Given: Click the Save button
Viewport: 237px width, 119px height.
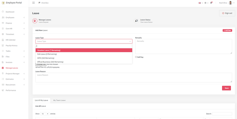Looking at the screenshot, I should [x=226, y=88].
